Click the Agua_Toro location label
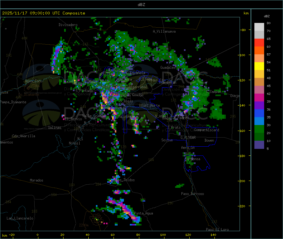The image size is (283, 239). [x=34, y=81]
